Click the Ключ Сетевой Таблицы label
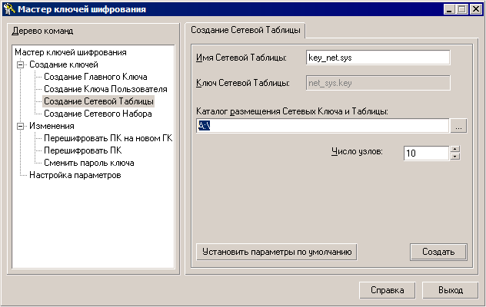Viewport: 486px width, 307px height. pyautogui.click(x=243, y=83)
